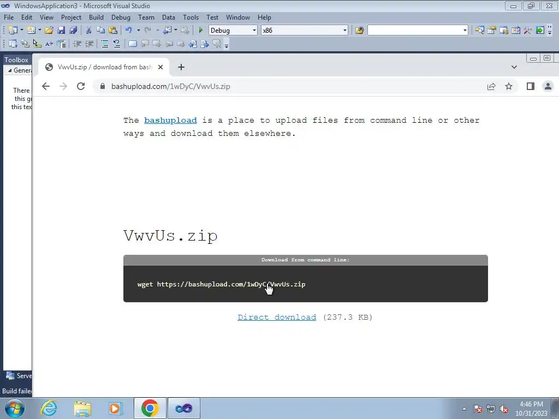Open the Build menu
Screen dimensions: 559x419
(96, 17)
